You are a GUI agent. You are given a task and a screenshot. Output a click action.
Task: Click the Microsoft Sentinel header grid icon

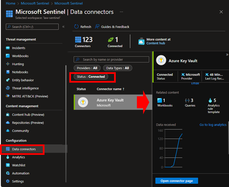coord(9,14)
